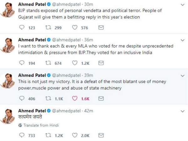
Task: Unlike the 'not just my victory' tweet
Action: (x=75, y=98)
